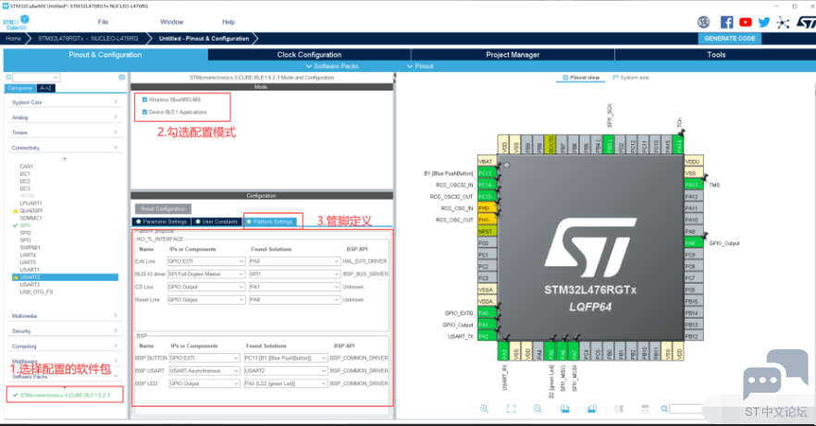Image resolution: width=816 pixels, height=426 pixels.
Task: Open the Clock Configuration tab
Action: [x=309, y=55]
